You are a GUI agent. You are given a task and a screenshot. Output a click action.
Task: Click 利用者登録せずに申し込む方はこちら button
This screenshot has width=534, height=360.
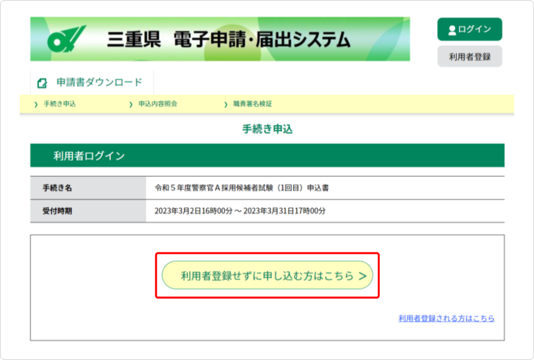[267, 275]
